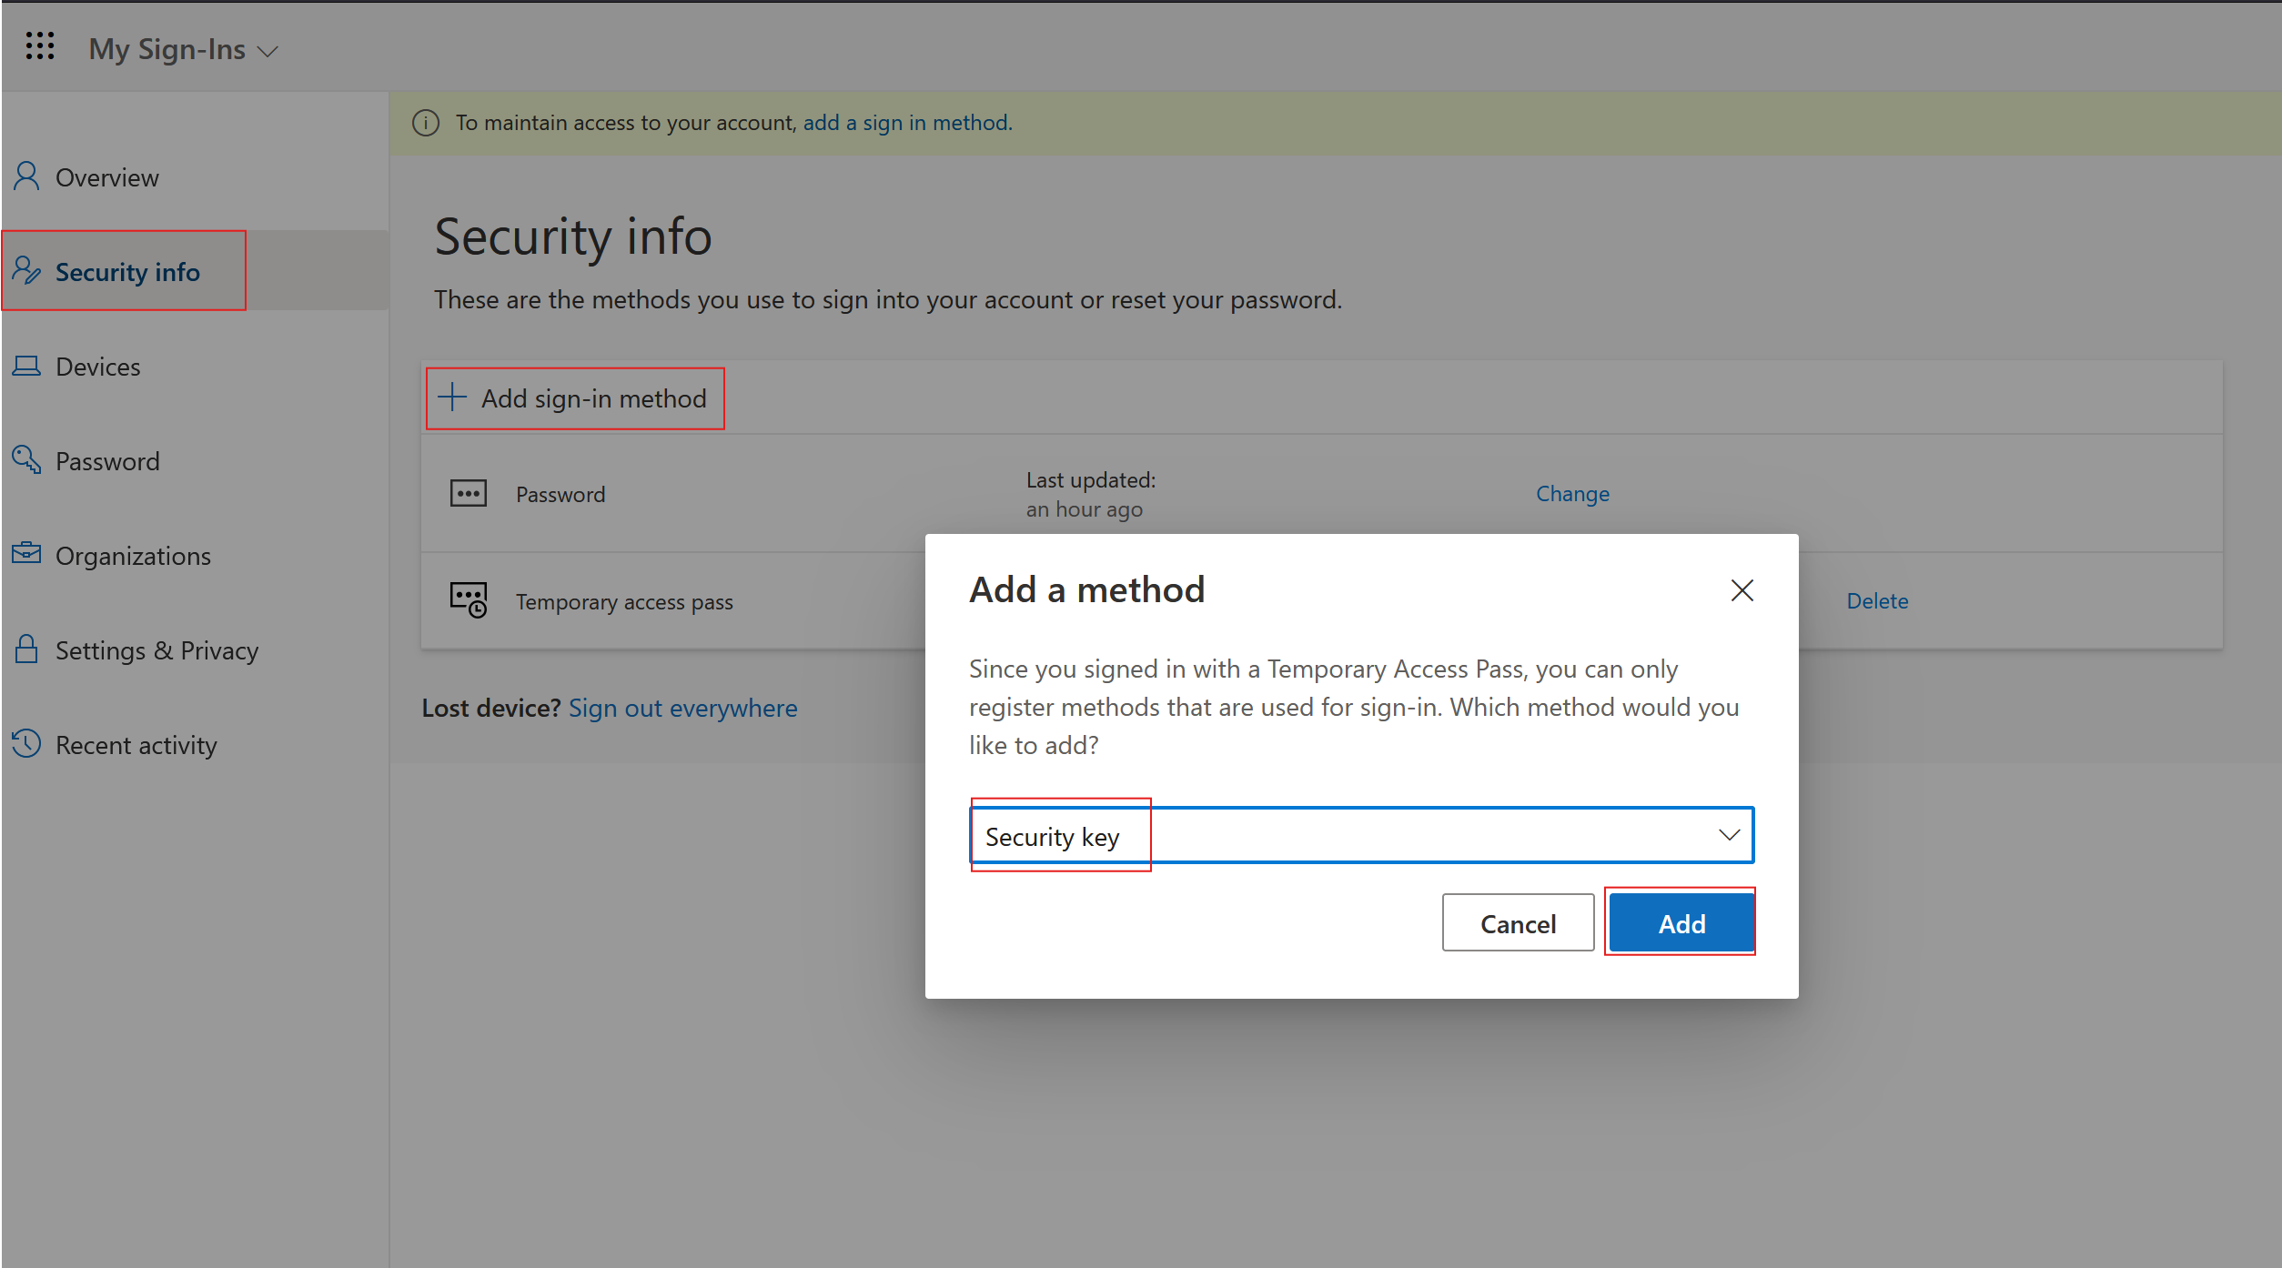
Task: Expand the My Sign-Ins chevron menu
Action: (x=268, y=52)
